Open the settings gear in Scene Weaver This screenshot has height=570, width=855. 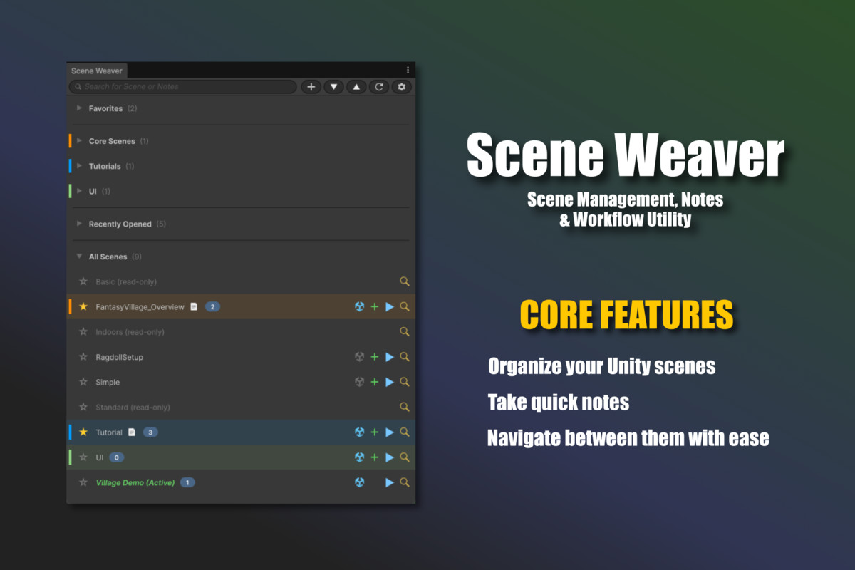click(x=402, y=87)
